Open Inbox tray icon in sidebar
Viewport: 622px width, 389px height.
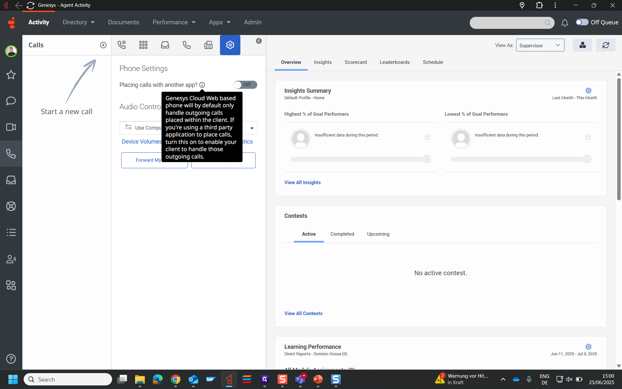pos(11,180)
